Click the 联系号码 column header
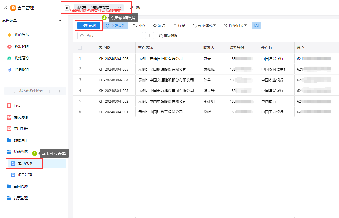 pos(243,48)
